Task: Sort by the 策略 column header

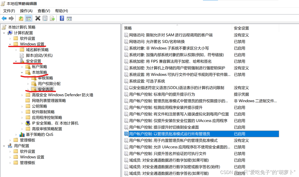Action: tap(177, 28)
